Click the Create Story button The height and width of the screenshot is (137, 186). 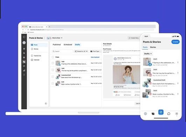coord(134,38)
